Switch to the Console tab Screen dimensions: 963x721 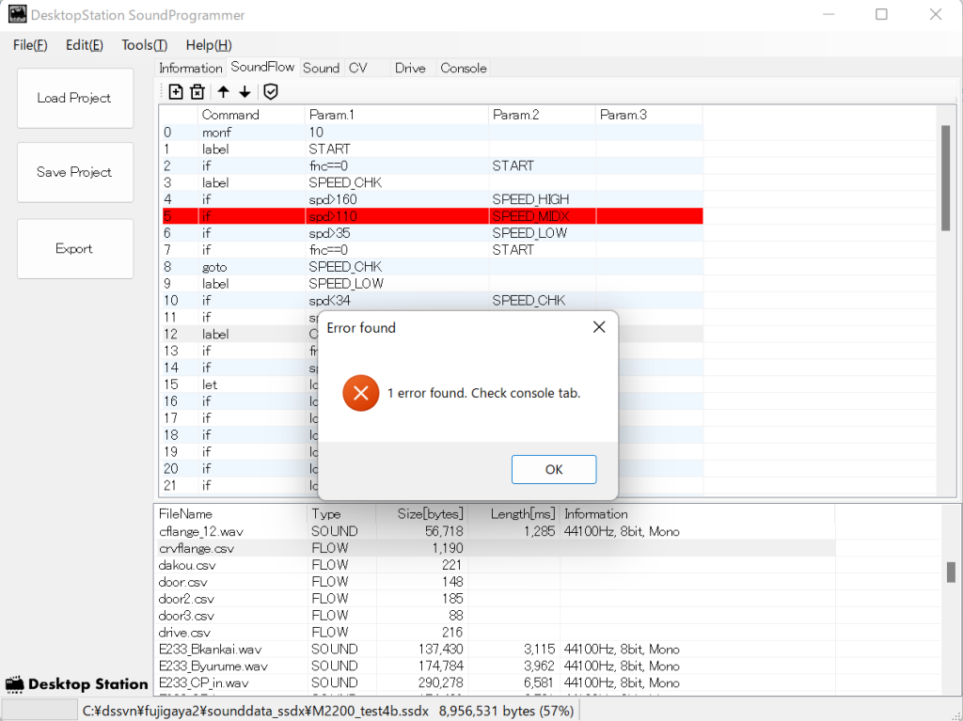coord(463,68)
